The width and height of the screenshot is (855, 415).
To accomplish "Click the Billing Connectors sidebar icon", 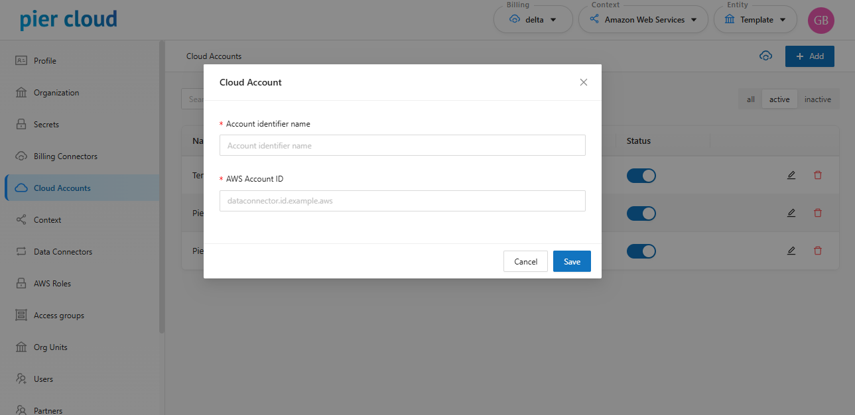I will pos(21,156).
